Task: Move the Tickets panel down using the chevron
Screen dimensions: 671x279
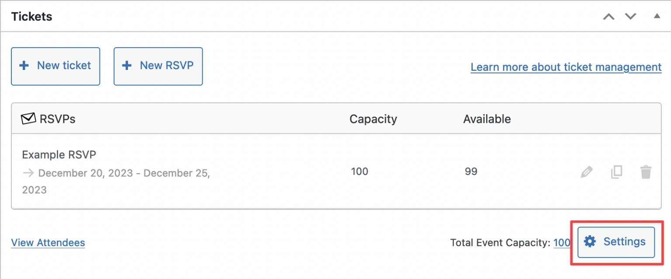Action: click(630, 16)
